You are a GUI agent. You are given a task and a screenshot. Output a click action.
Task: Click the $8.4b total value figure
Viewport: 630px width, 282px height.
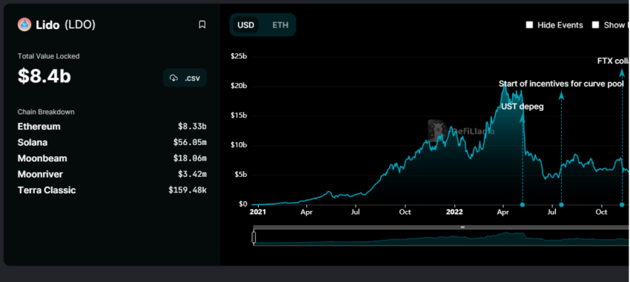(44, 76)
